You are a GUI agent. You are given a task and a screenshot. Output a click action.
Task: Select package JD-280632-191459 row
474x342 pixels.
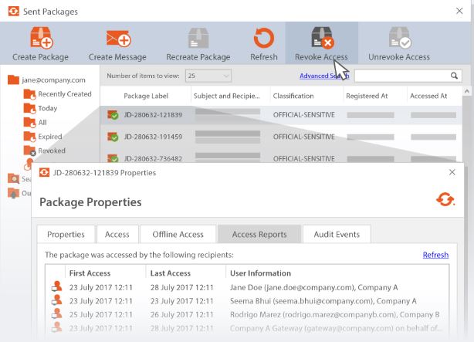tap(281, 137)
